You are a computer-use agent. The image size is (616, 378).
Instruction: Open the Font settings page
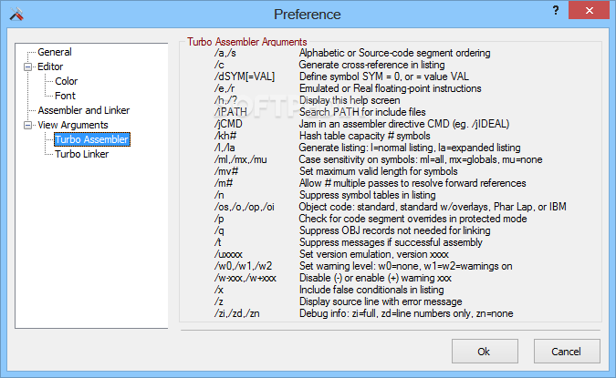[x=65, y=96]
